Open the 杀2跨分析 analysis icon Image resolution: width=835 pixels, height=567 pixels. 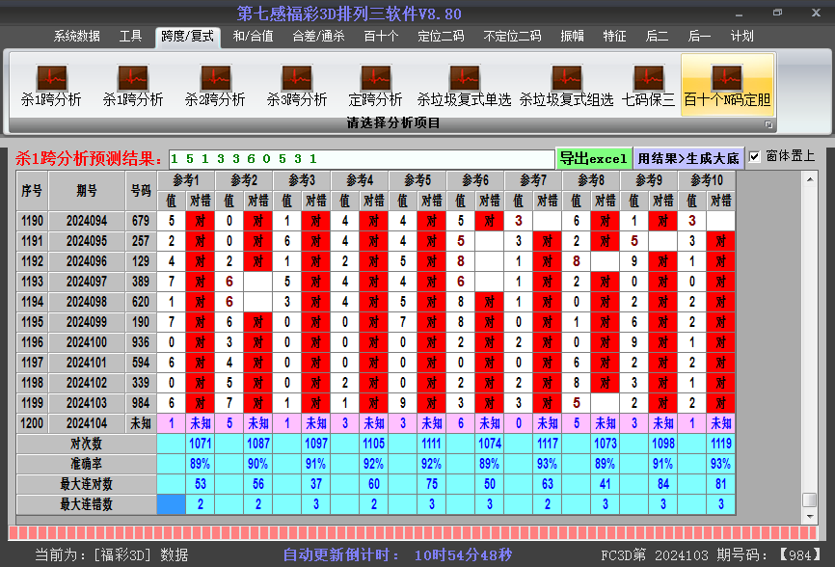[x=215, y=85]
